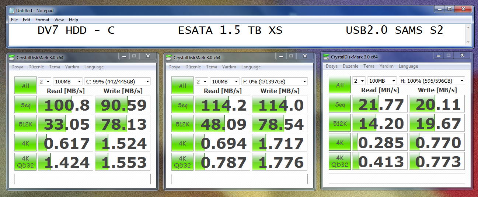Open the Yardım menu in the C: drive window
The width and height of the screenshot is (478, 197).
[72, 67]
